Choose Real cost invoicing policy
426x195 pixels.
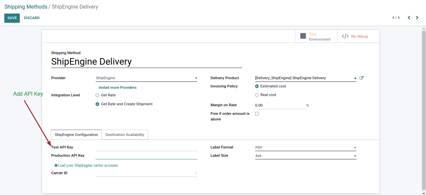tap(257, 95)
